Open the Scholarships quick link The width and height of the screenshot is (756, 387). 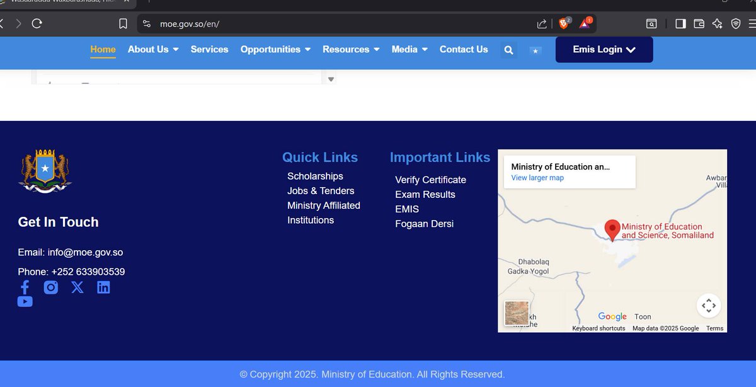(x=315, y=176)
